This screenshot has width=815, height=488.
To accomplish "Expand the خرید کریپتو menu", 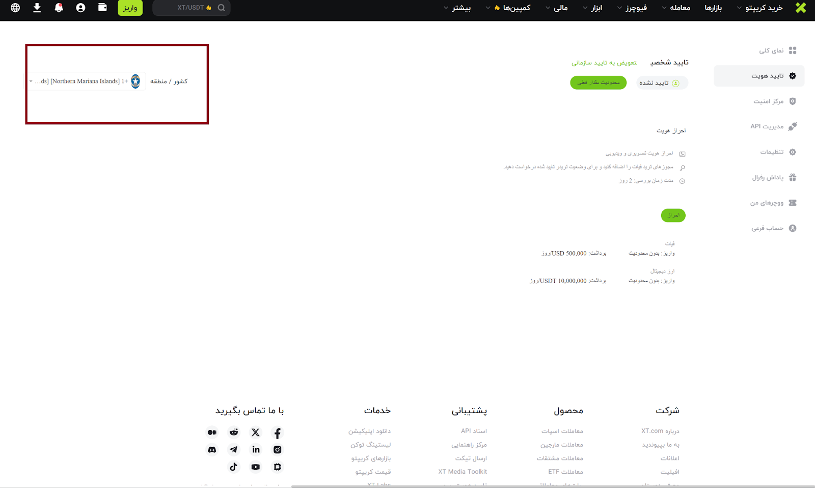I will tap(760, 8).
